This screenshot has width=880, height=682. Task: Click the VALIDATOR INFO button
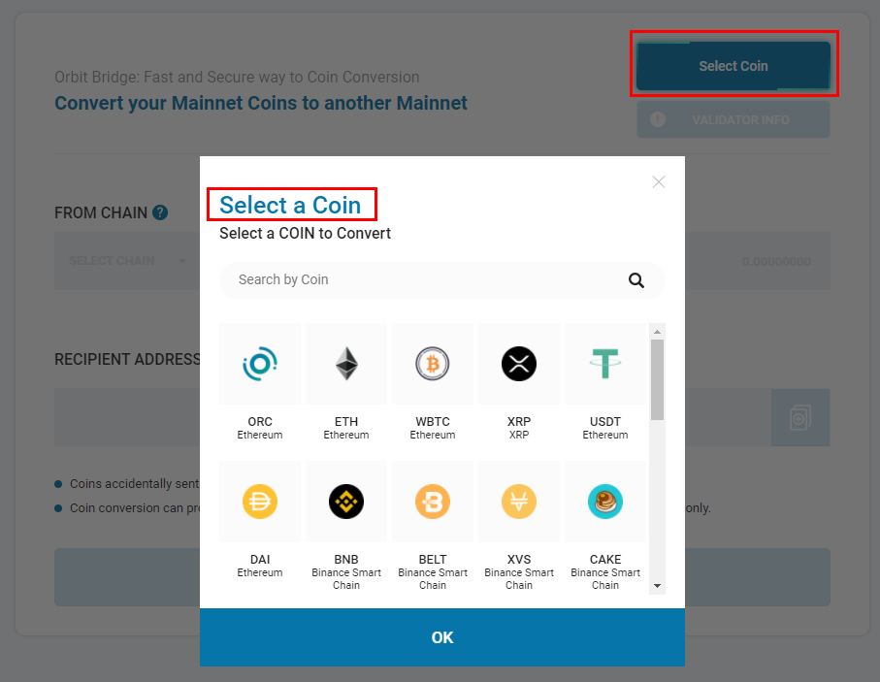pyautogui.click(x=733, y=119)
